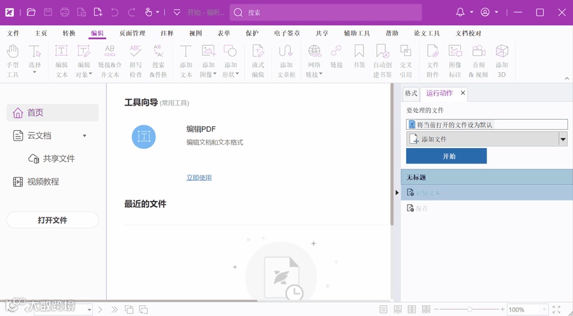Click the save icon in title bar
Viewport: 573px width, 316px height.
48,13
